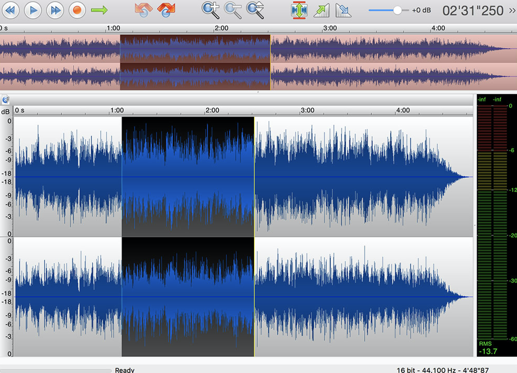
Task: Click the horizontal scrollbar at the bottom
Action: tap(56, 370)
